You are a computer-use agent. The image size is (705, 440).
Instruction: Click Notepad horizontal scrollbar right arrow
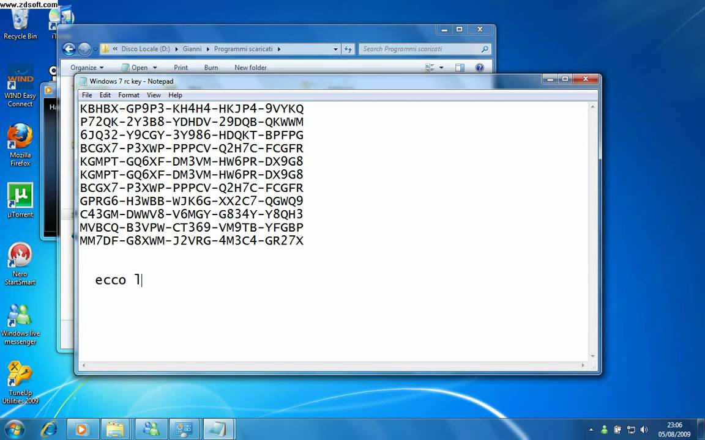tap(583, 365)
